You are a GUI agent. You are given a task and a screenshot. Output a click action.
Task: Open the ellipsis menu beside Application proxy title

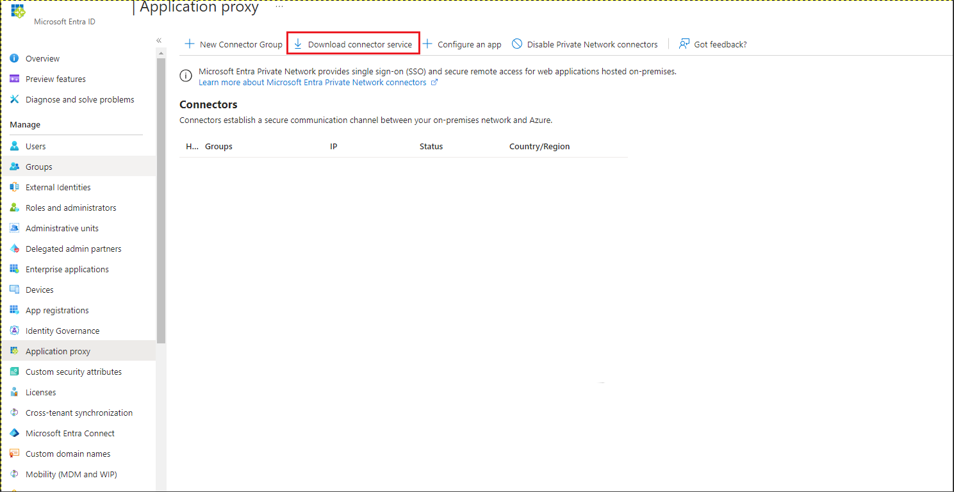279,6
